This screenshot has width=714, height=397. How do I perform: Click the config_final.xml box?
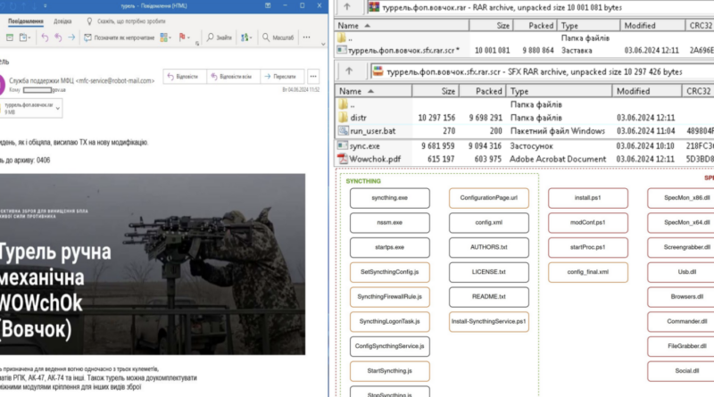pyautogui.click(x=588, y=272)
